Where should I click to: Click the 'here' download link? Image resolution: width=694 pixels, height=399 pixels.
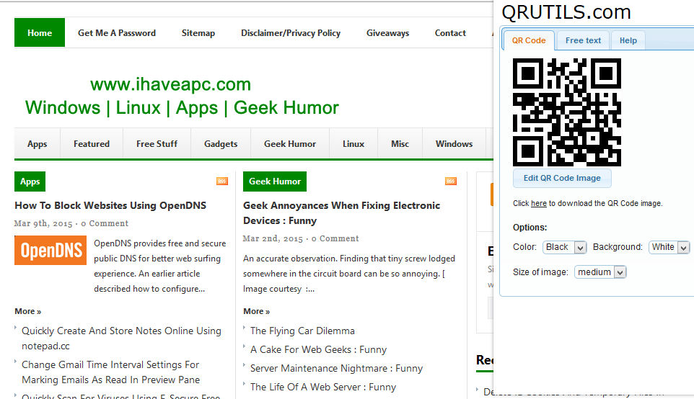(x=539, y=203)
